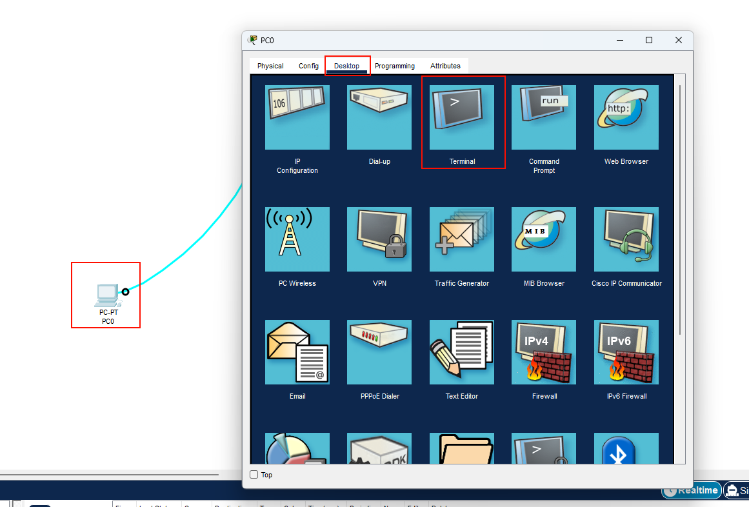The height and width of the screenshot is (507, 749).
Task: Open Cisco IP Communicator
Action: tap(626, 239)
